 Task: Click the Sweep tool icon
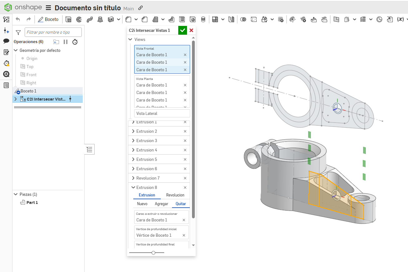[x=90, y=19]
